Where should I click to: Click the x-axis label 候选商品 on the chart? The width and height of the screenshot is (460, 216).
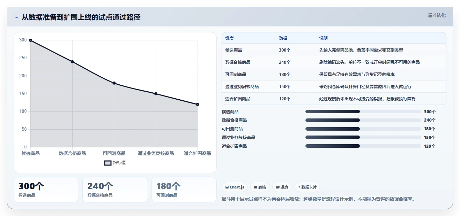coord(31,153)
